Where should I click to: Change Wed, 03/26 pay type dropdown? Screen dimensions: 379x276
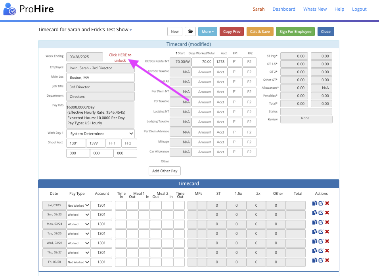coord(78,243)
